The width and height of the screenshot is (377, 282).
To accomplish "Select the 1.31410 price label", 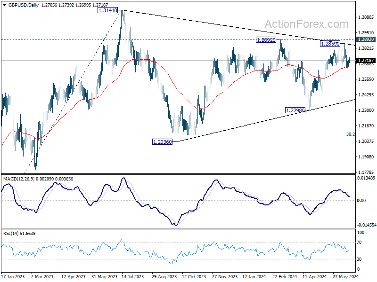I will (108, 10).
